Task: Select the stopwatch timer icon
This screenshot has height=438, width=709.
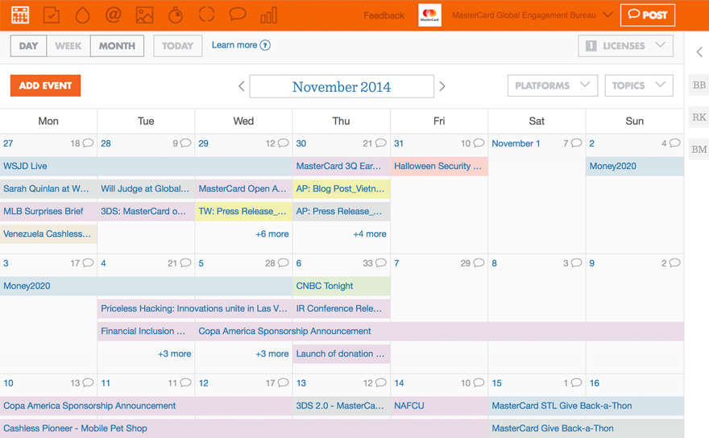Action: point(176,15)
